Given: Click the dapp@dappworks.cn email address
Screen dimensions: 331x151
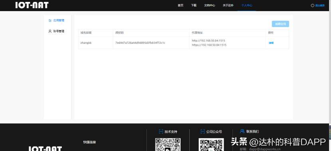Looking at the screenshot, I should coord(265,149).
